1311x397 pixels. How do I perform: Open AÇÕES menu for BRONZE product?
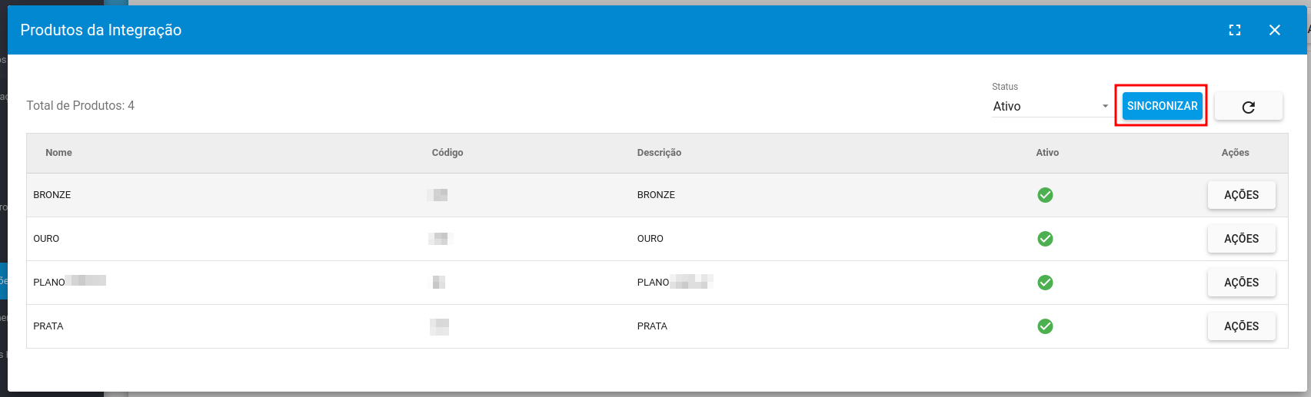[x=1241, y=195]
